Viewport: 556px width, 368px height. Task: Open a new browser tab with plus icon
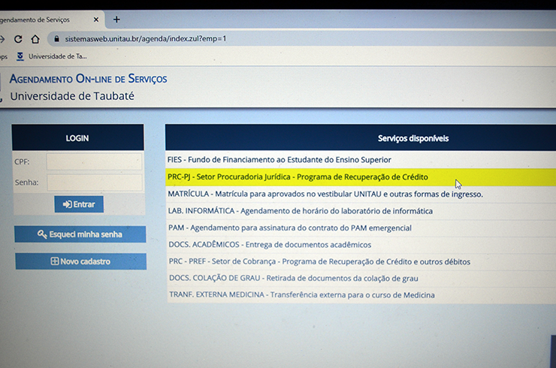pyautogui.click(x=116, y=19)
